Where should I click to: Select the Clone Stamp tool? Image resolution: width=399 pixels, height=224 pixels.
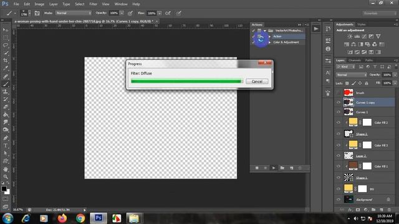[x=6, y=91]
